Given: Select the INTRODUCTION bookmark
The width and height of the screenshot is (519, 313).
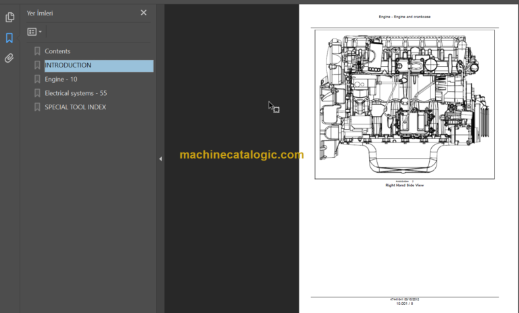Looking at the screenshot, I should (99, 66).
